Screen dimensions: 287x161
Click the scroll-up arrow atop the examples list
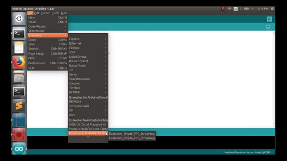click(x=88, y=35)
